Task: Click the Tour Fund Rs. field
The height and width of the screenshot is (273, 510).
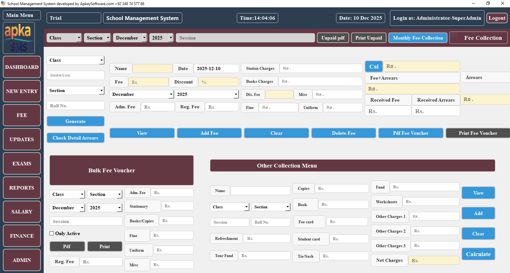Action: 264,255
